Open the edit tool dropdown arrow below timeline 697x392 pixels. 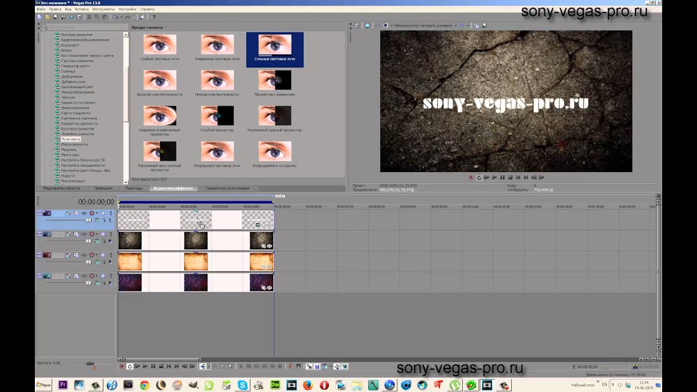pyautogui.click(x=209, y=366)
